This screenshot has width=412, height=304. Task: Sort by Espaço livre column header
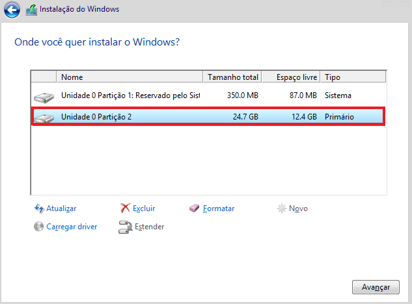(x=291, y=77)
